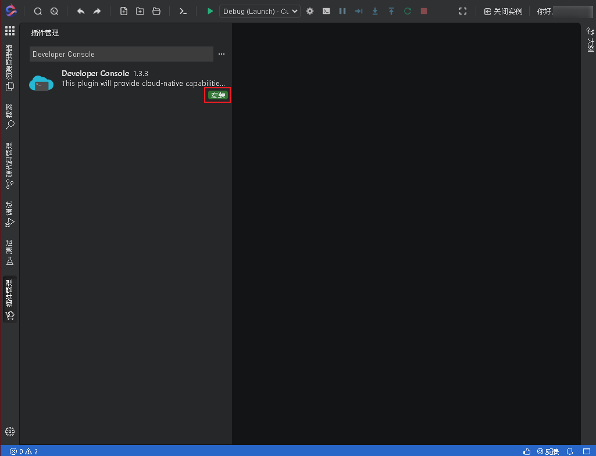Viewport: 596px width, 456px height.
Task: Open notifications bell in status bar
Action: (x=570, y=451)
